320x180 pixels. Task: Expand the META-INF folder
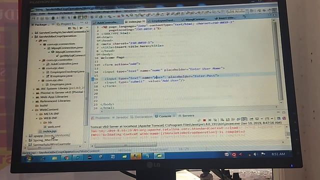pos(37,114)
